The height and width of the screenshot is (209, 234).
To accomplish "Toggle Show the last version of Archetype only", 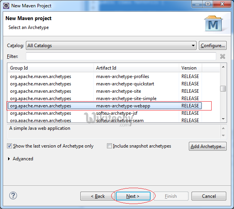I will click(9, 146).
